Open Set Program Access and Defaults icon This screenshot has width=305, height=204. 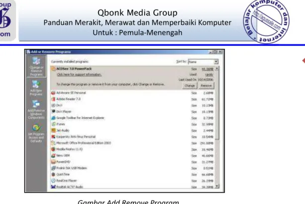click(36, 133)
